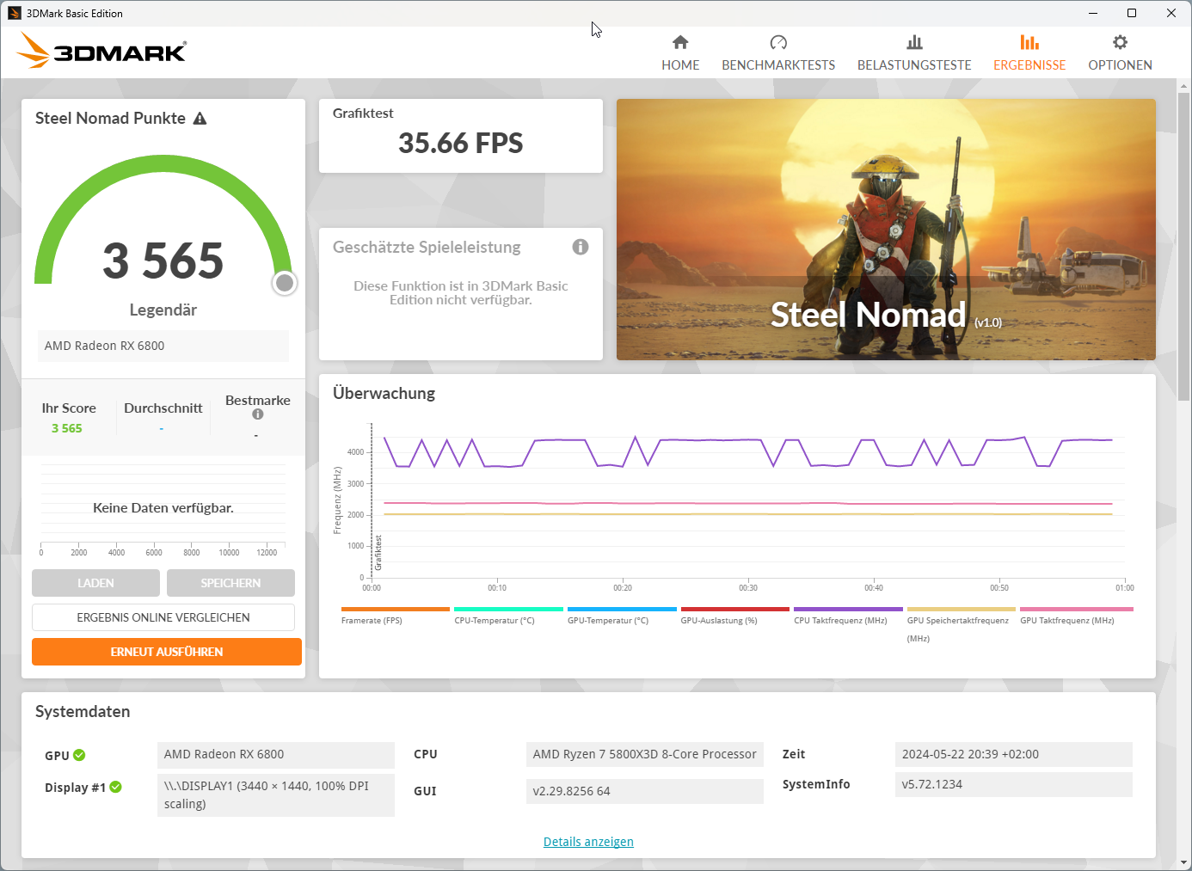The image size is (1192, 871).
Task: Open the Belastungsteste bar chart icon
Action: pos(914,42)
